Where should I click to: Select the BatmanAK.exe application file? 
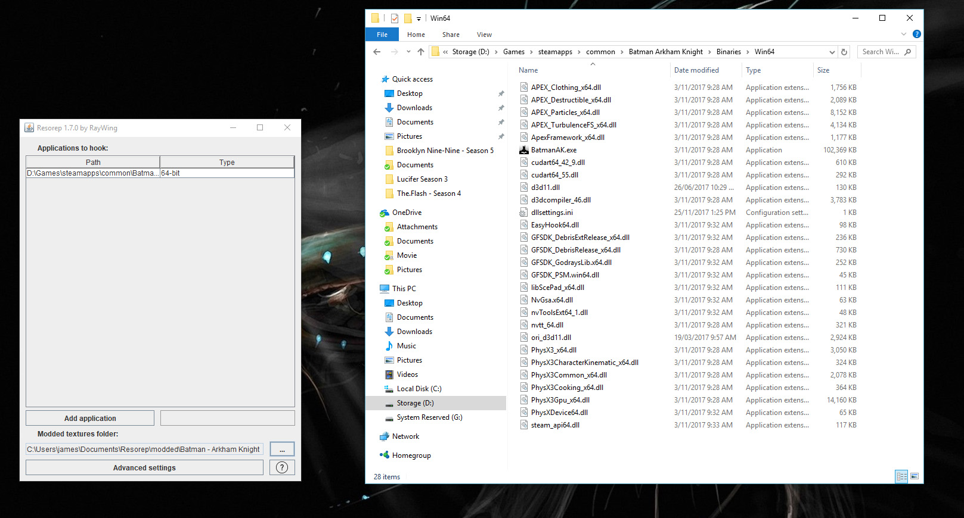pos(553,150)
